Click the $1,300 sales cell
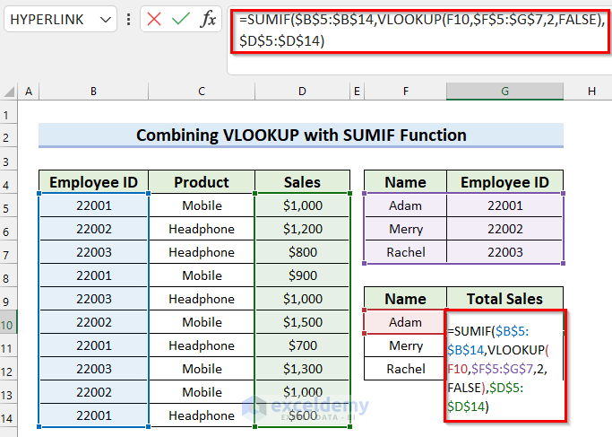612x437 pixels. tap(302, 369)
